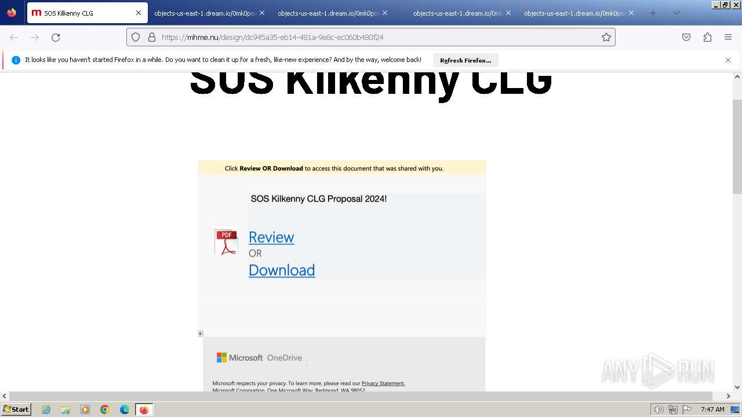Image resolution: width=742 pixels, height=417 pixels.
Task: Expand the list all tabs chevron
Action: coord(676,13)
